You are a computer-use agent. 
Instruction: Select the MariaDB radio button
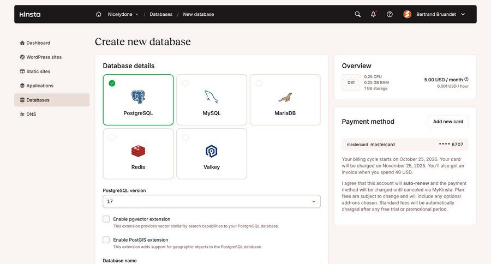[x=259, y=83]
